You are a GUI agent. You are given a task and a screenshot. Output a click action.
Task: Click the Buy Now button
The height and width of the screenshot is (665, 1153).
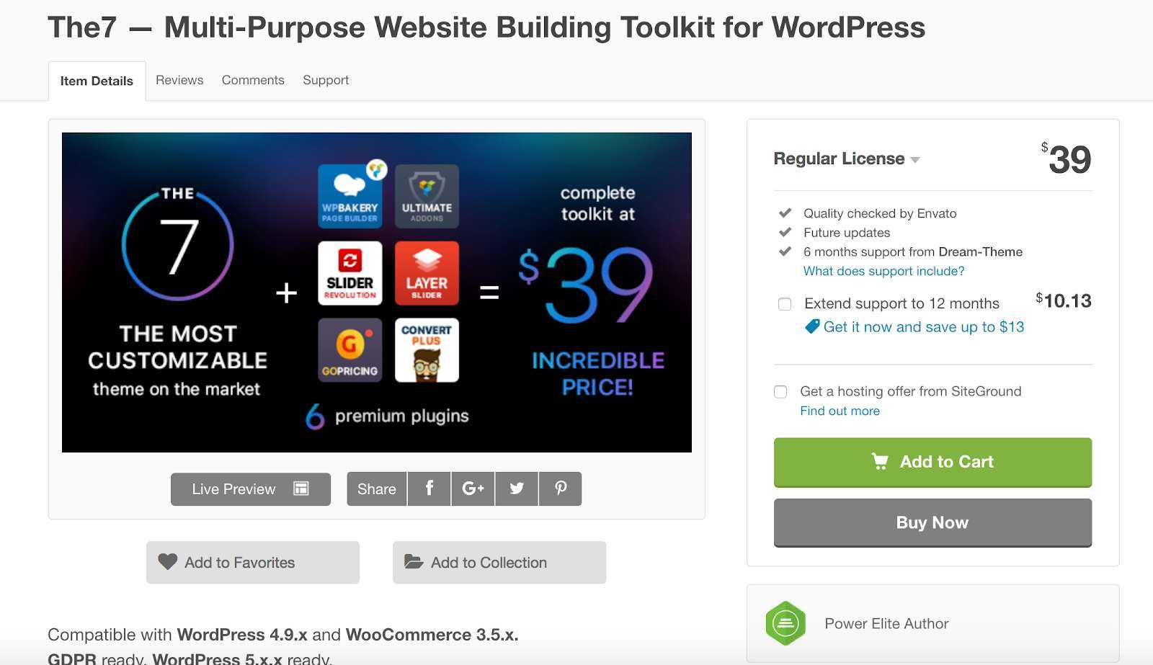pos(932,522)
